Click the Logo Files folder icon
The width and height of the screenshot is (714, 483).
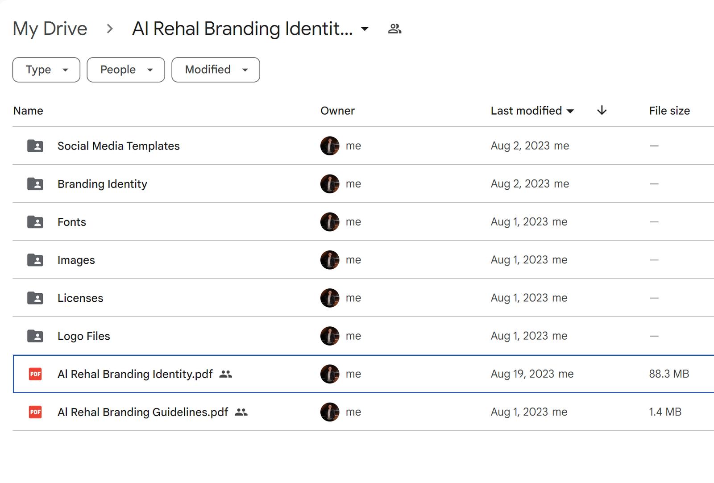tap(35, 336)
